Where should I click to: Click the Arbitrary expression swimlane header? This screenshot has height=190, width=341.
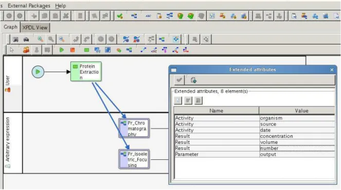click(13, 143)
